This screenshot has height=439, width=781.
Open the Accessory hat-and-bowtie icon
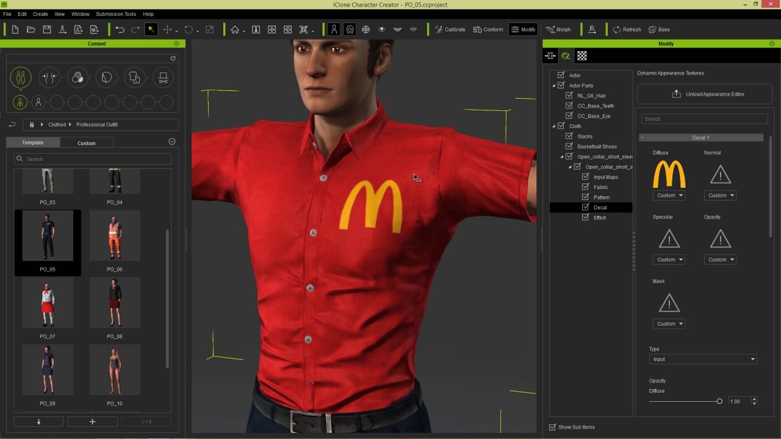(163, 77)
